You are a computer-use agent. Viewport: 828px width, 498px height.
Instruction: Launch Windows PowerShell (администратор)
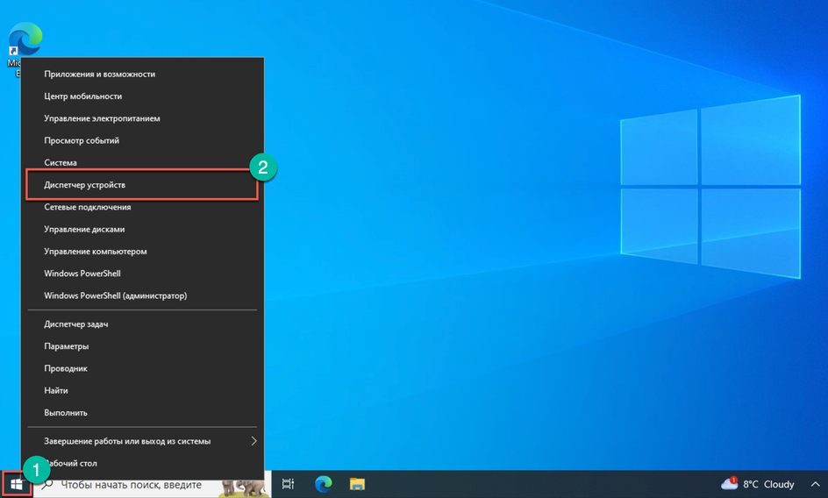[x=142, y=295]
